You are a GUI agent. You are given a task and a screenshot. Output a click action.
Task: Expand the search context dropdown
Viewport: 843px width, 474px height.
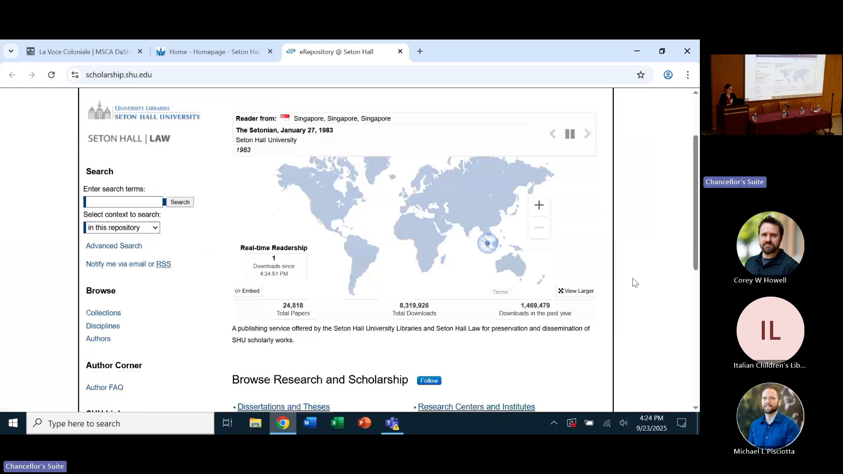point(122,227)
